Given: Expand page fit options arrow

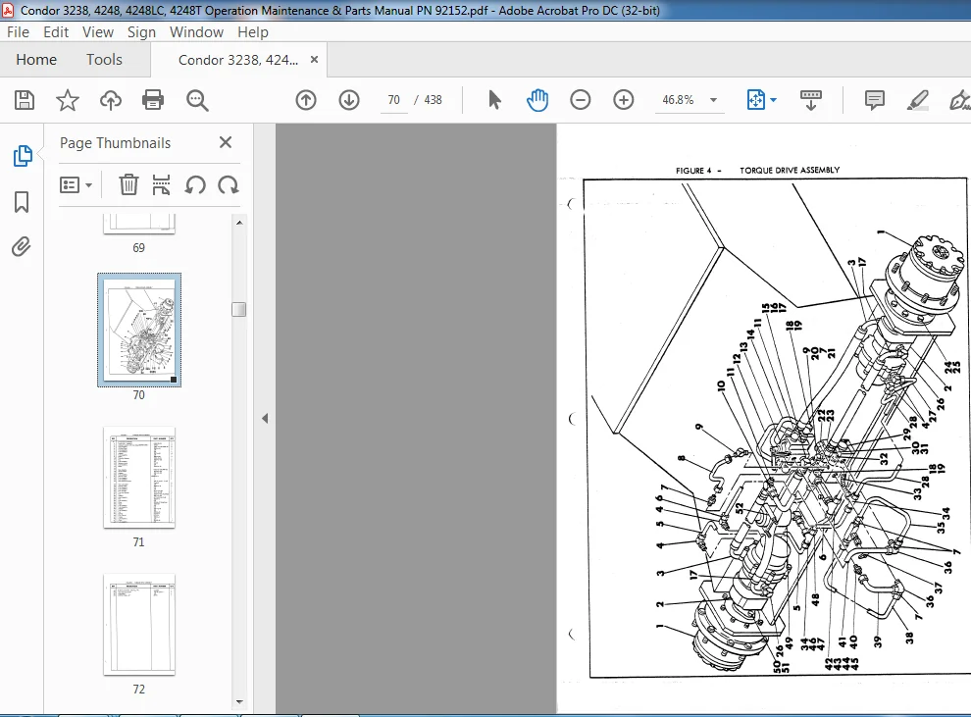Looking at the screenshot, I should click(x=774, y=100).
